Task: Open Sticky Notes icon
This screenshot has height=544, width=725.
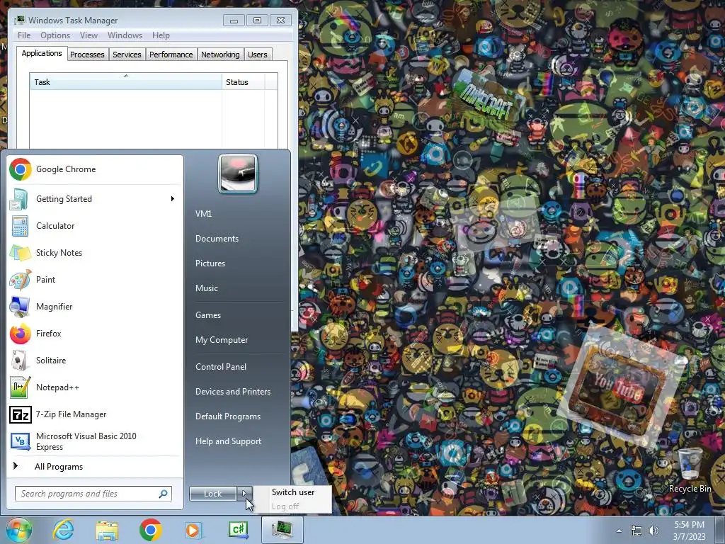Action: pos(20,253)
